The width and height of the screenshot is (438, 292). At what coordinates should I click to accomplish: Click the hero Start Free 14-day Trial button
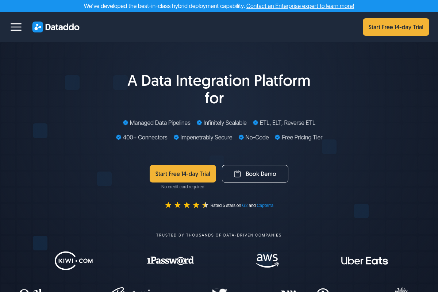183,174
